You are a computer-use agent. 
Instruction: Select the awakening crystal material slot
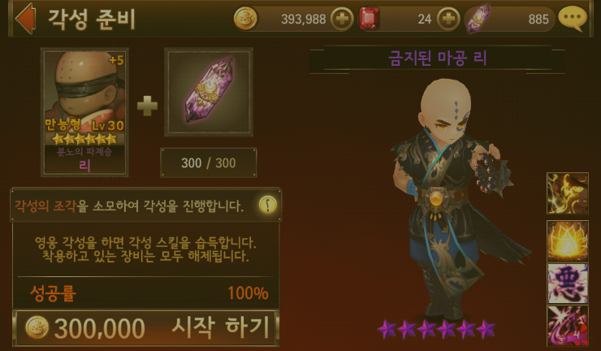coord(209,92)
